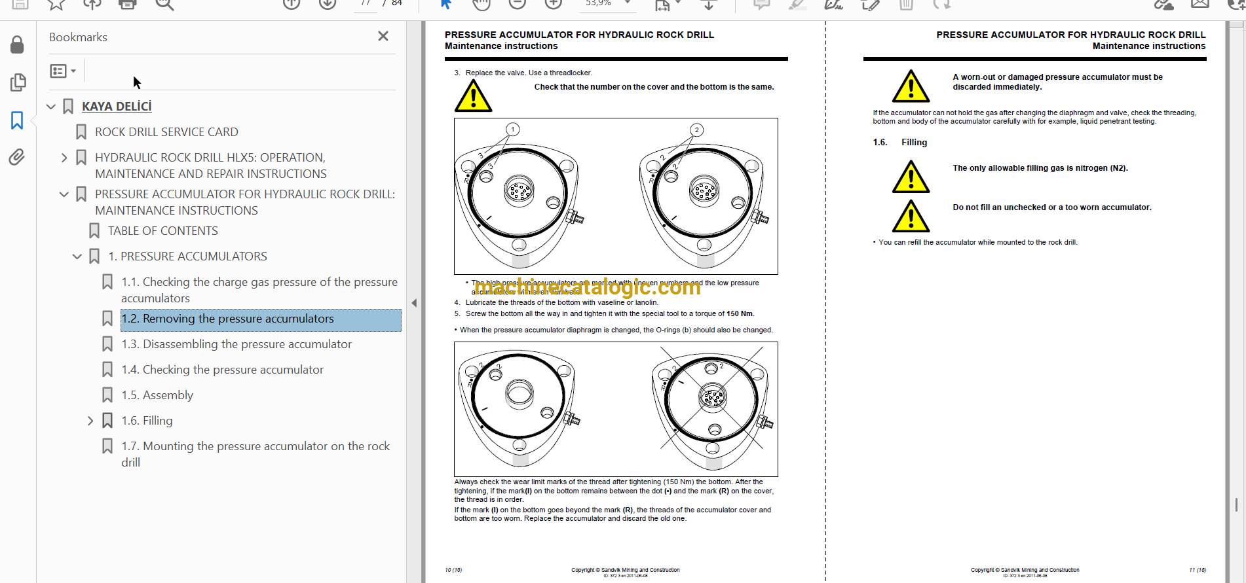Click the top accumulator diagram on page 10
The height and width of the screenshot is (583, 1246).
coord(616,196)
